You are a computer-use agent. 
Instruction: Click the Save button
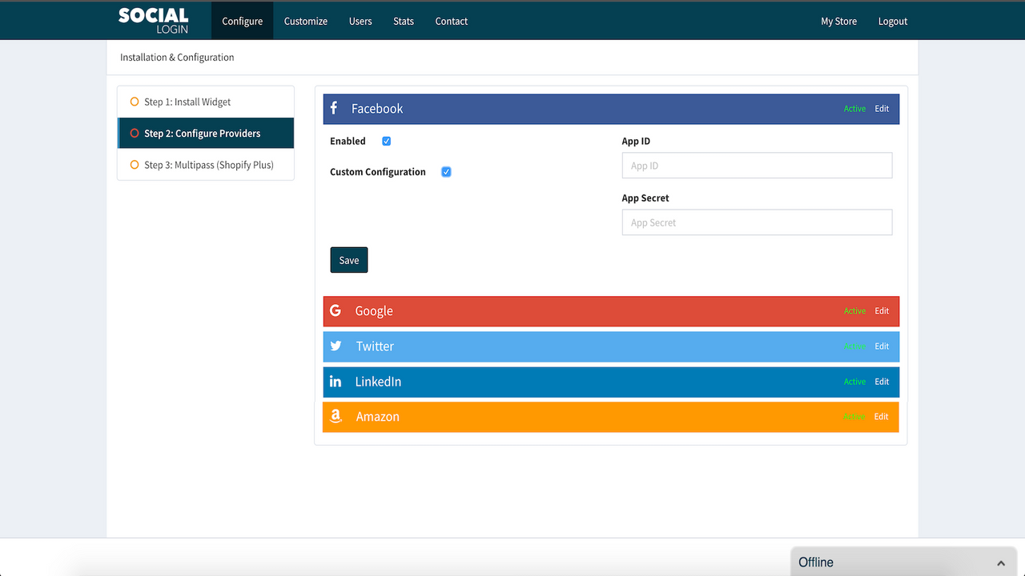(348, 259)
